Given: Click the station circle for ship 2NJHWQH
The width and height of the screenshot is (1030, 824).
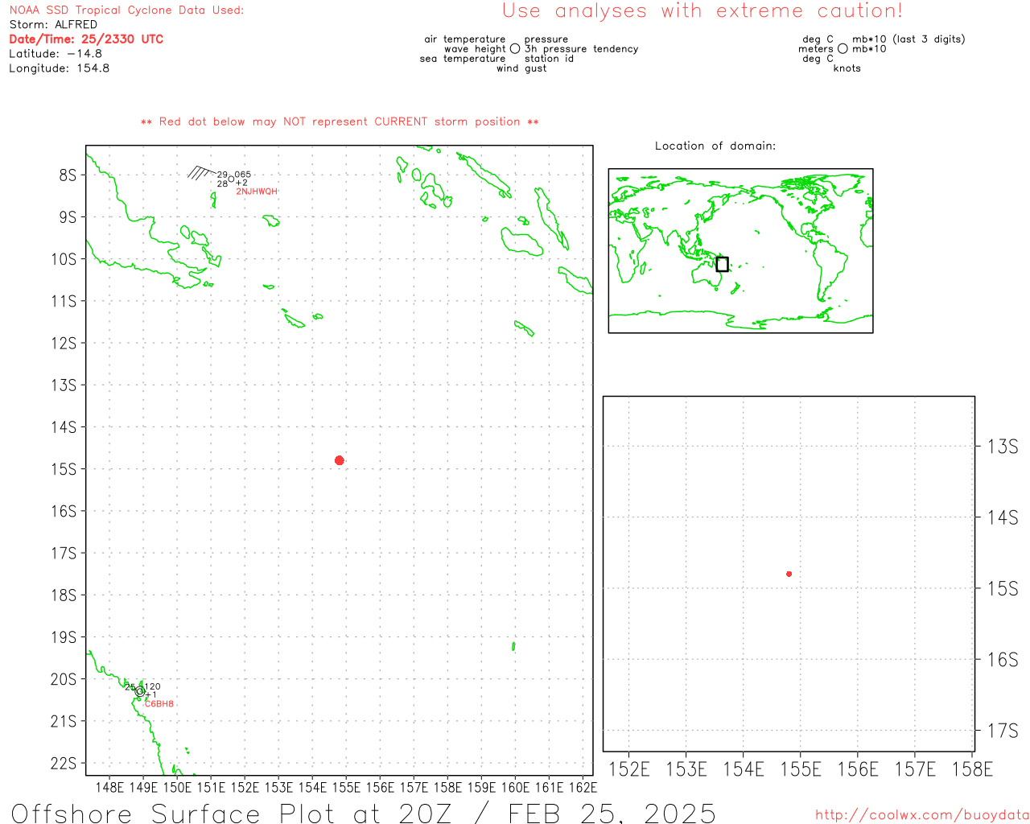Looking at the screenshot, I should click(x=232, y=179).
